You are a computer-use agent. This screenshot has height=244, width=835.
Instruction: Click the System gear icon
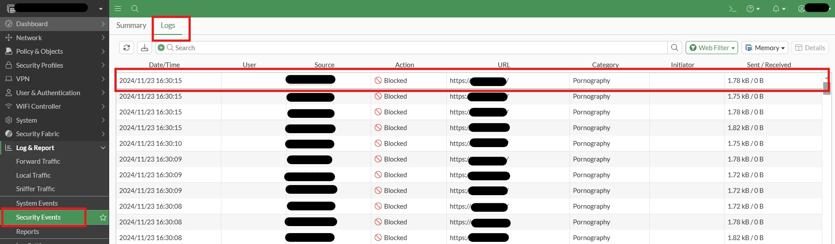9,120
